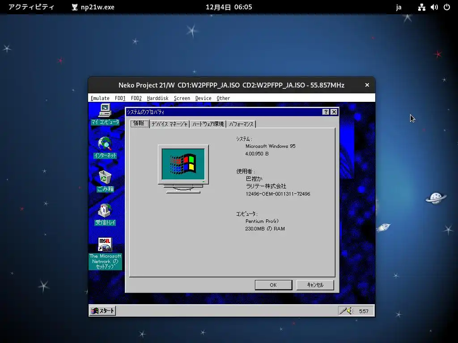This screenshot has width=458, height=343.
Task: Open the Screen menu
Action: 182,98
